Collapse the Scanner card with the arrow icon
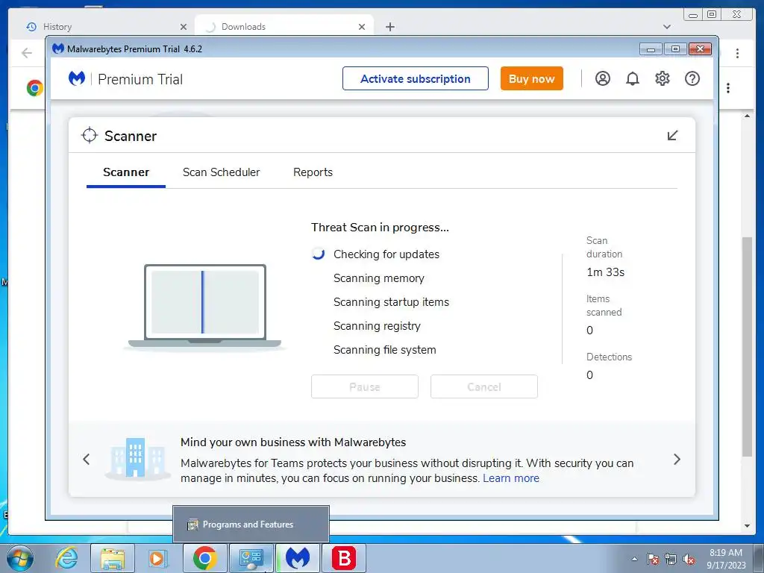 pyautogui.click(x=672, y=136)
